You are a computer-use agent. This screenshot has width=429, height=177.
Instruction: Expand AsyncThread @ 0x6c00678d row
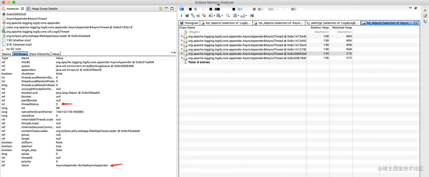click(182, 58)
